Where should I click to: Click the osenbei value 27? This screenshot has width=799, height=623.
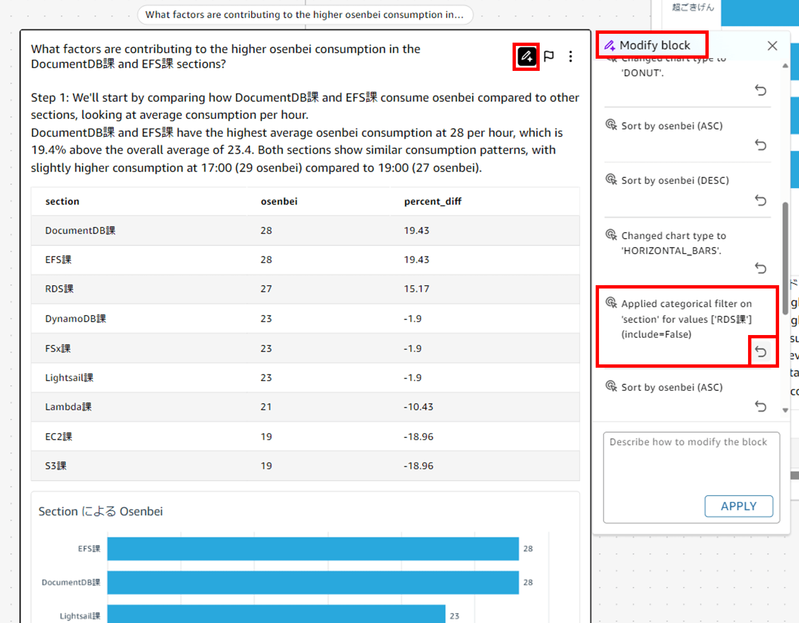click(266, 289)
